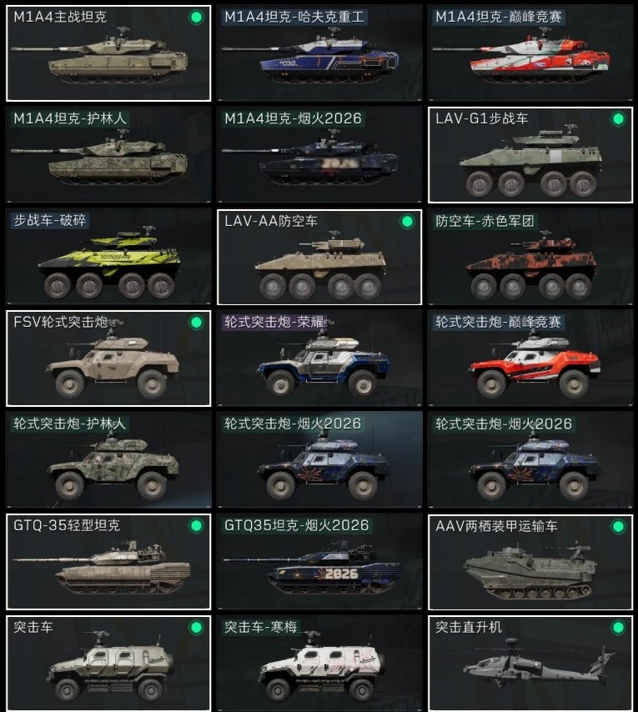Viewport: 638px width, 712px height.
Task: Choose the M1A4坦克-哈夫克重工 blue tank skin
Action: 319,53
